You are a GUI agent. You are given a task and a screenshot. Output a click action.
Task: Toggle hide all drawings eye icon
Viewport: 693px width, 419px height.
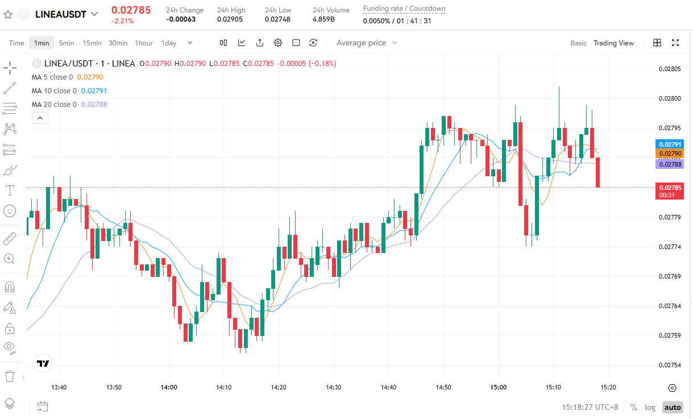10,348
